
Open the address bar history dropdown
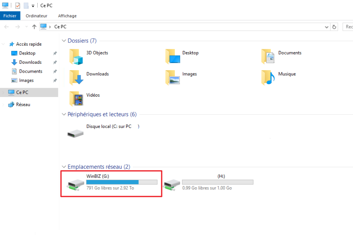click(326, 27)
